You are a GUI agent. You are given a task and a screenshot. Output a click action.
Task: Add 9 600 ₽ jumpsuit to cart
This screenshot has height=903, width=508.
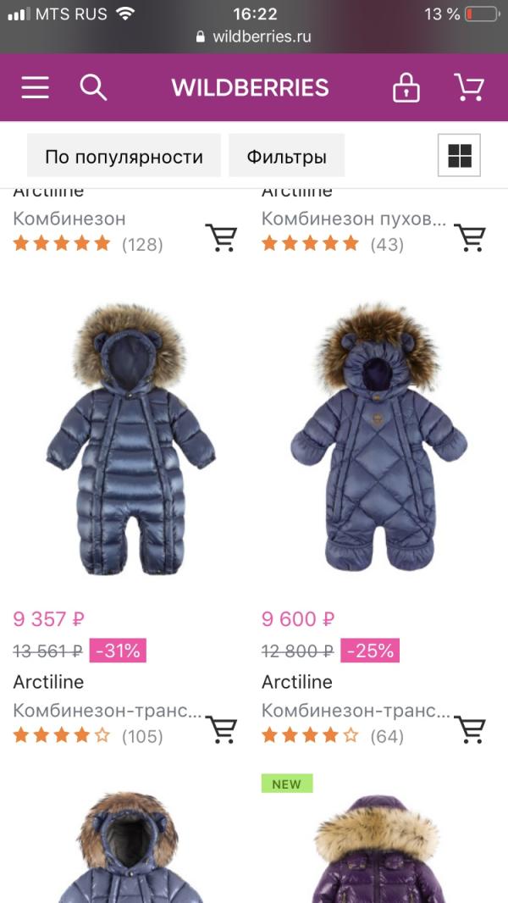pyautogui.click(x=469, y=730)
